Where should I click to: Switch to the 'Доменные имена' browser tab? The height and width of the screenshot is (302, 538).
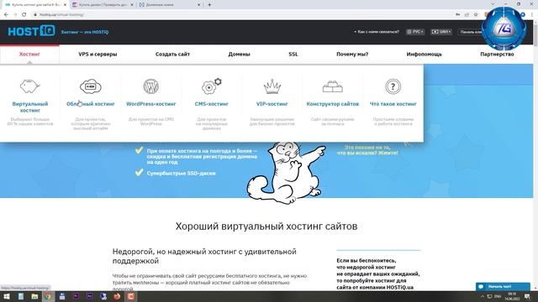(x=170, y=5)
